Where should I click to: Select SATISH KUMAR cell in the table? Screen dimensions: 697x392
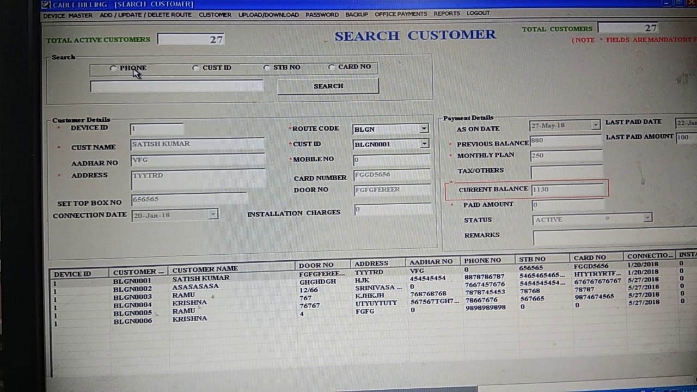pos(200,278)
